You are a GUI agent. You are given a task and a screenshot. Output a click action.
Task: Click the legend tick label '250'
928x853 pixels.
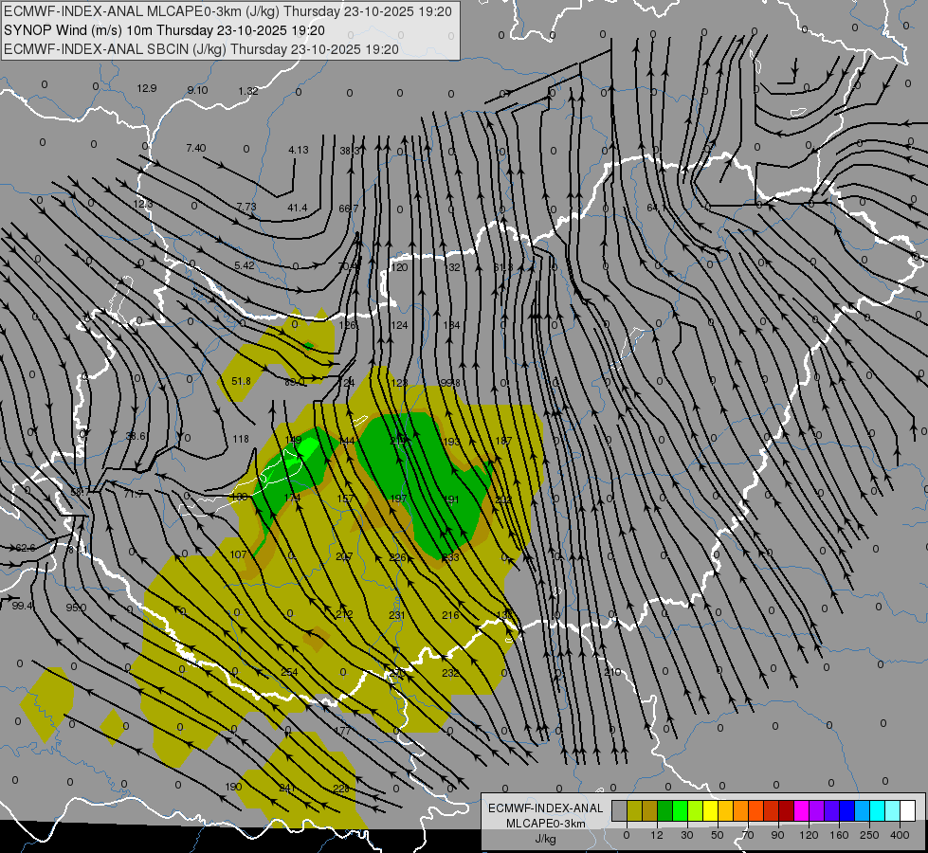pos(869,835)
